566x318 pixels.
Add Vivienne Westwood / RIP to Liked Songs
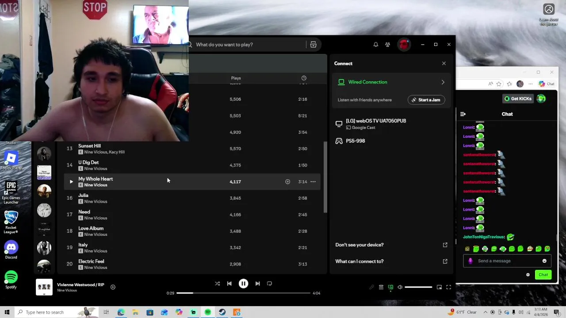click(x=113, y=287)
